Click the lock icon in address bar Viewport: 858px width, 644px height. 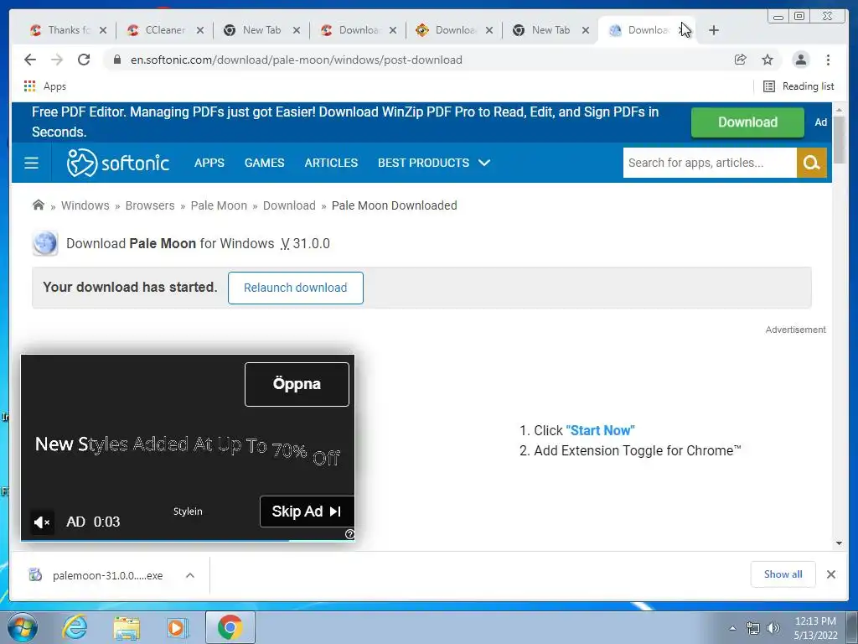coord(117,60)
